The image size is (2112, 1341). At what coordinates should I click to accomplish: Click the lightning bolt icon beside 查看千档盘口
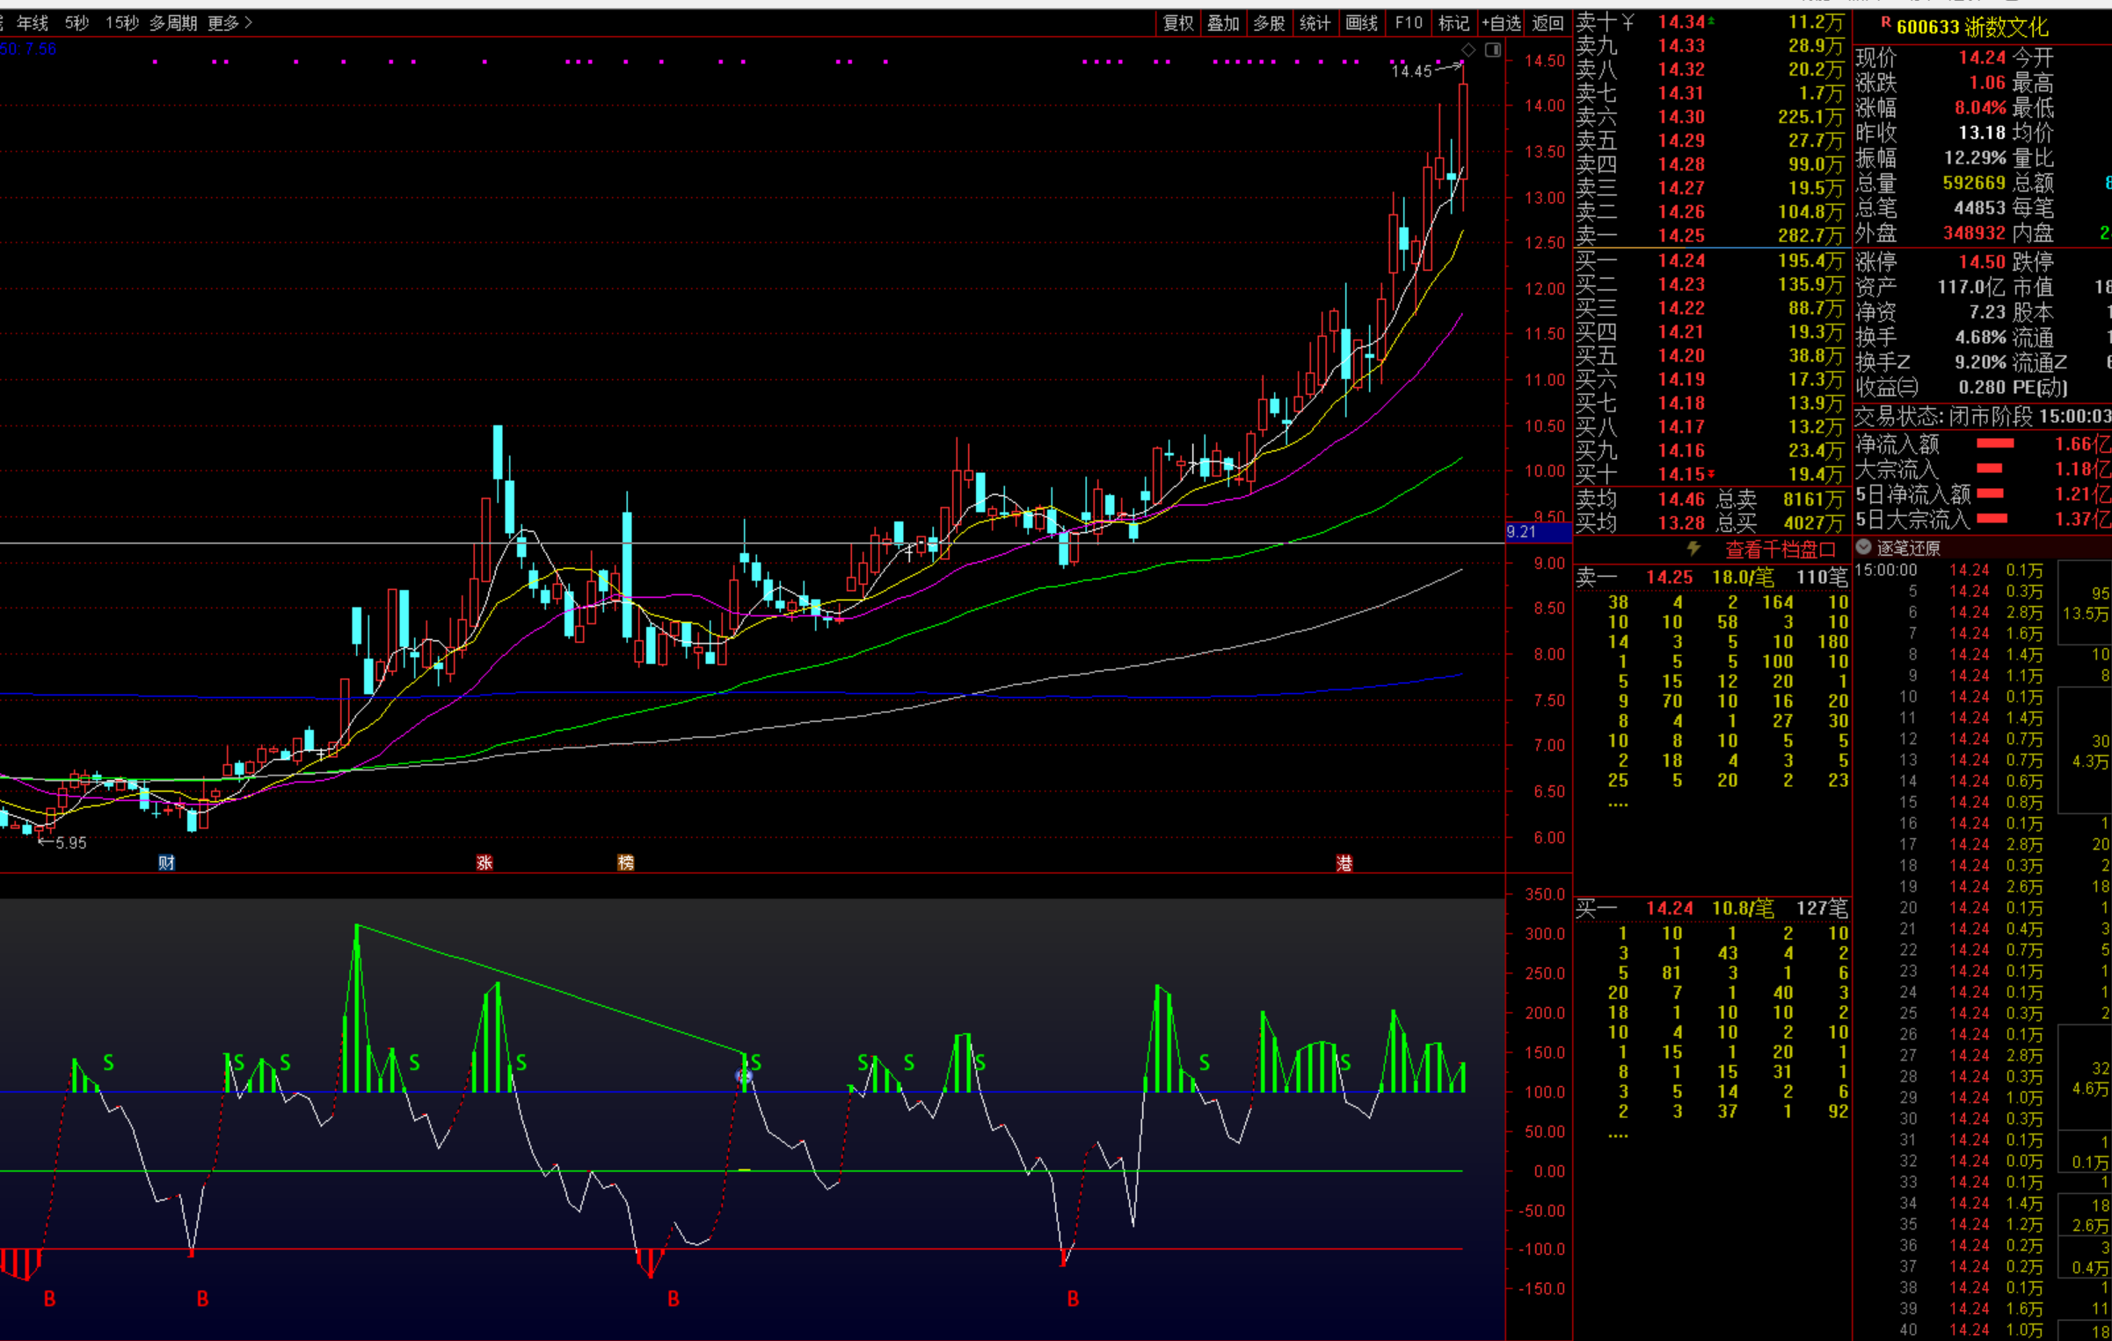1693,549
